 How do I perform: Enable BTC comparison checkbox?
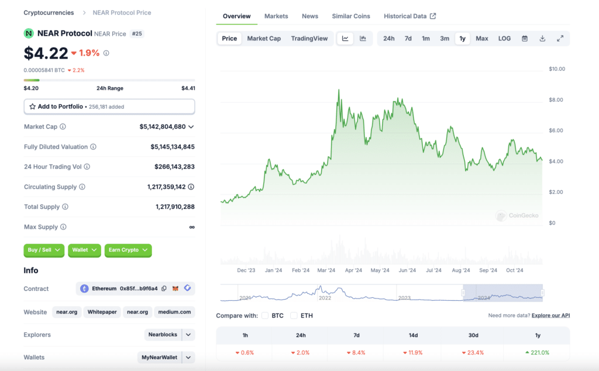[265, 315]
